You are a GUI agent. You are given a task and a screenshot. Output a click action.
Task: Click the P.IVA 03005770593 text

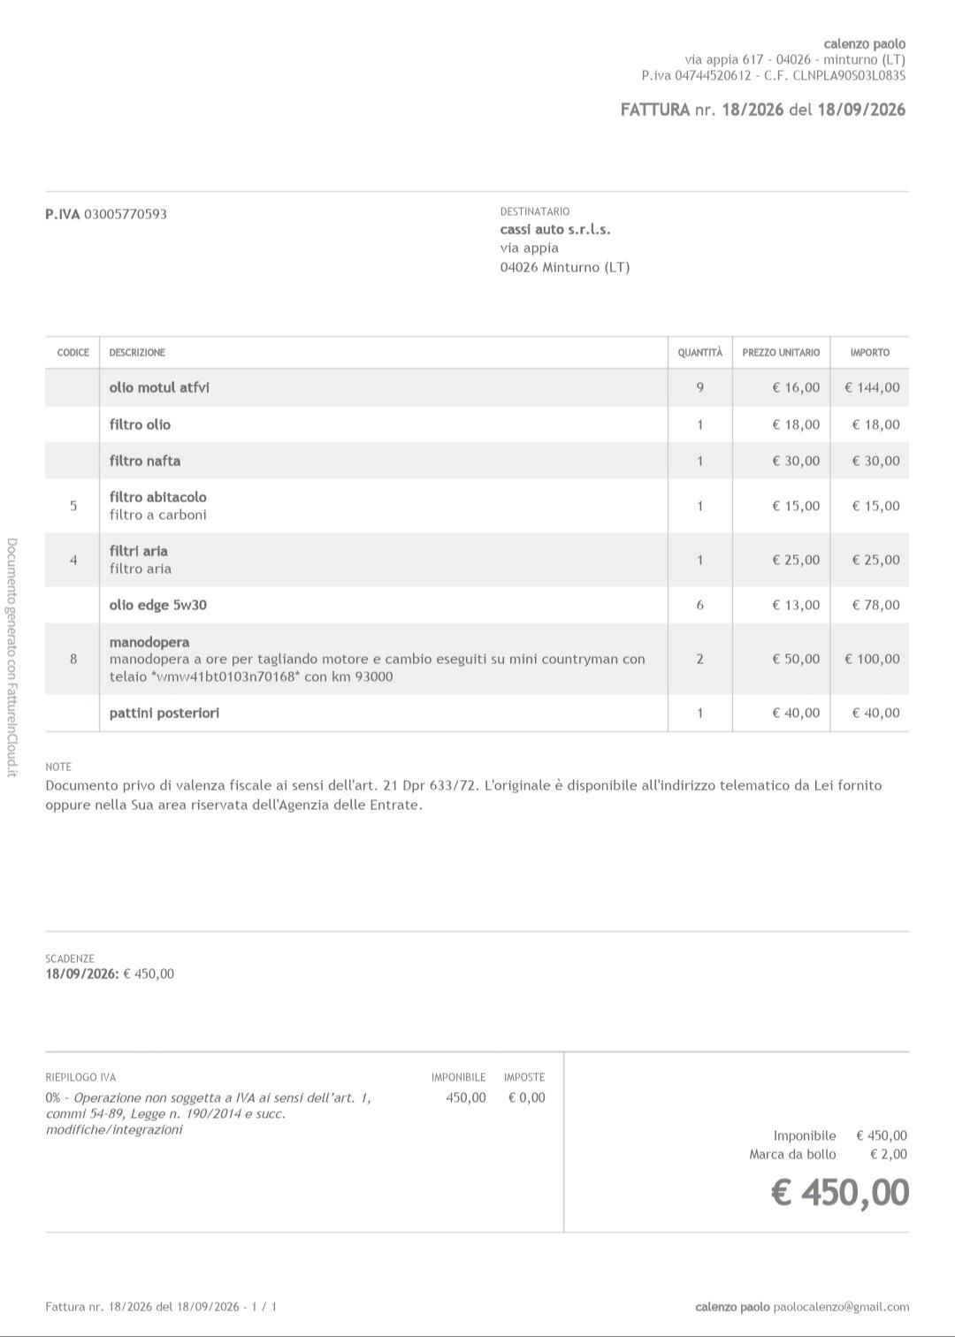(x=106, y=214)
